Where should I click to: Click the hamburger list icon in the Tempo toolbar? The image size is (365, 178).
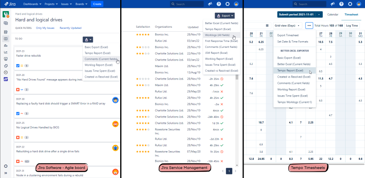pos(267,26)
